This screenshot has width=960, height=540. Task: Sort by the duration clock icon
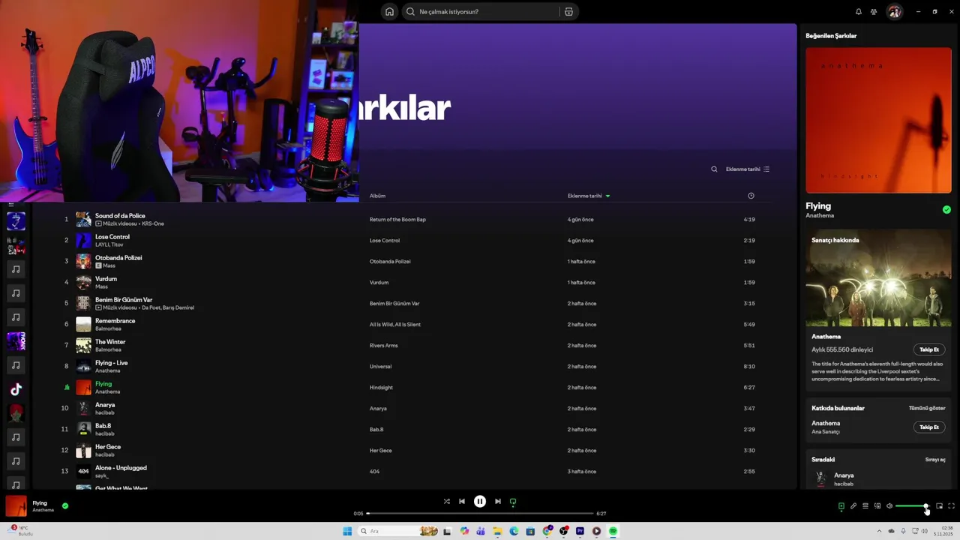pyautogui.click(x=751, y=196)
